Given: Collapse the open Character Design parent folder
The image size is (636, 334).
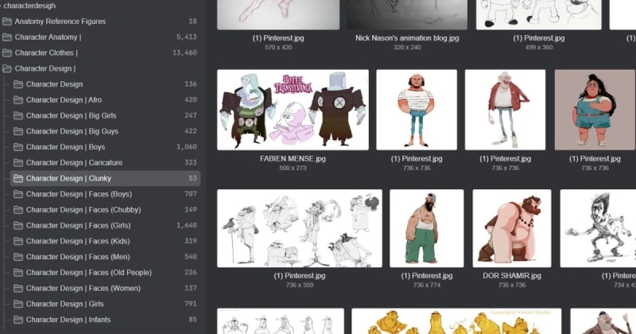Looking at the screenshot, I should 7,69.
